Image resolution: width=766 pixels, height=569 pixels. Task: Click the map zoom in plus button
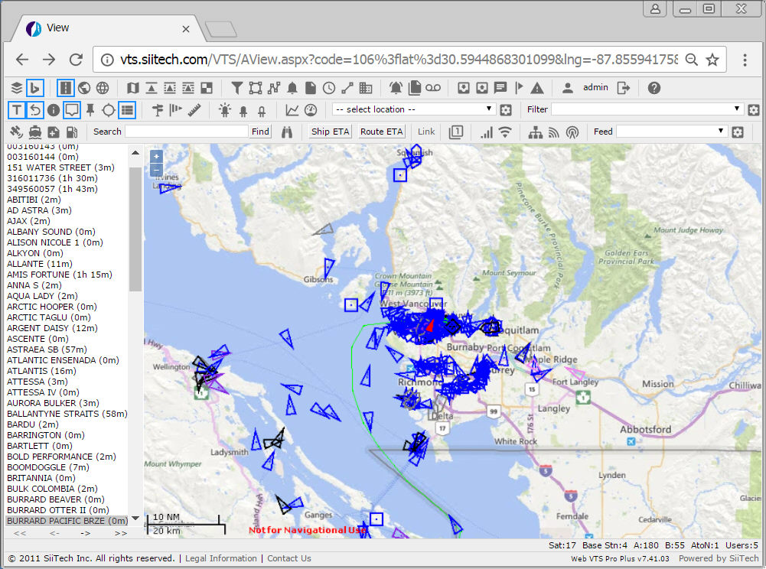click(156, 157)
